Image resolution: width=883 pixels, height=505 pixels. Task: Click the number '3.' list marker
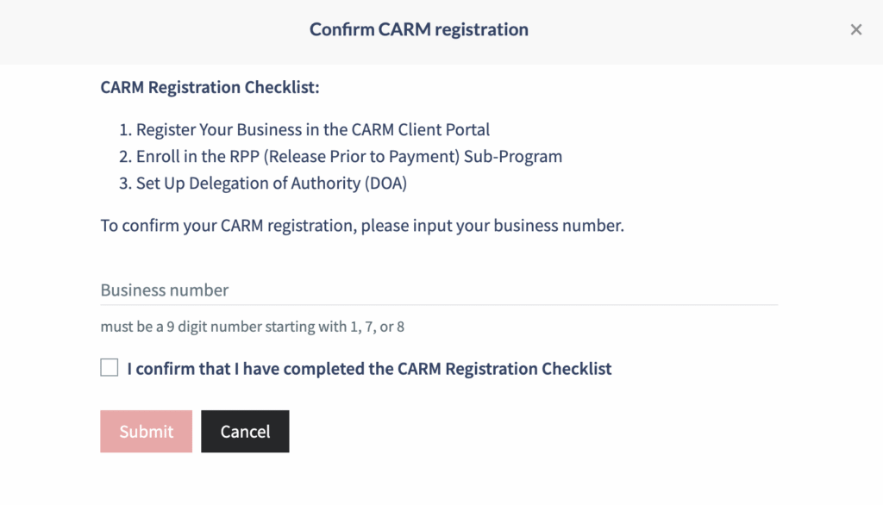coord(125,183)
